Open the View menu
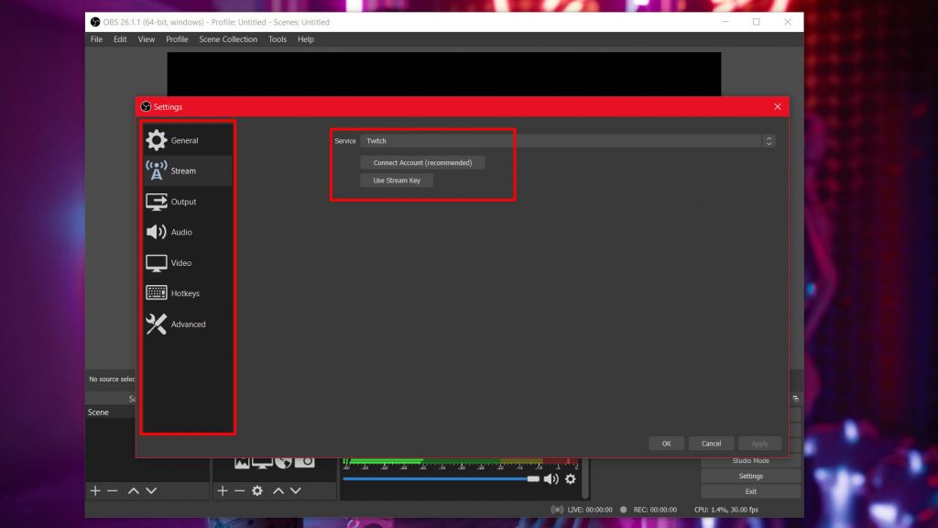This screenshot has width=938, height=528. click(x=146, y=39)
